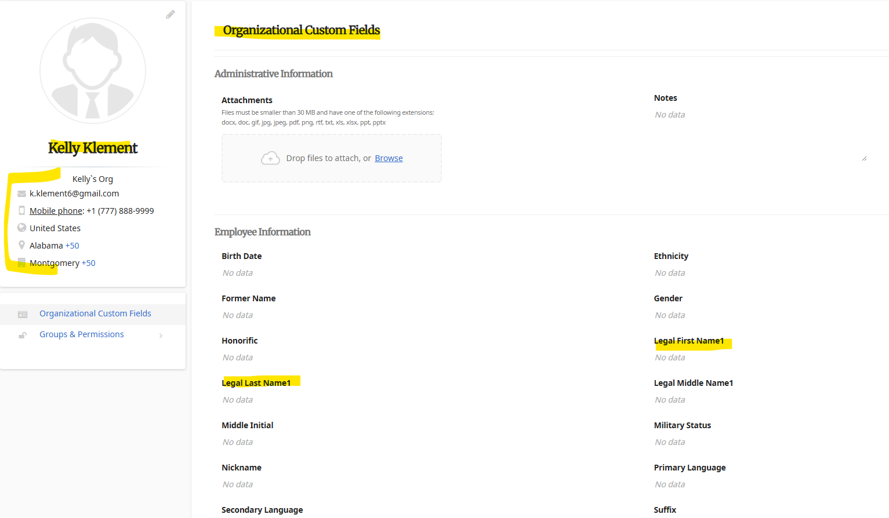Click the location pin icon beside Alabama
Image resolution: width=889 pixels, height=518 pixels.
[x=22, y=245]
